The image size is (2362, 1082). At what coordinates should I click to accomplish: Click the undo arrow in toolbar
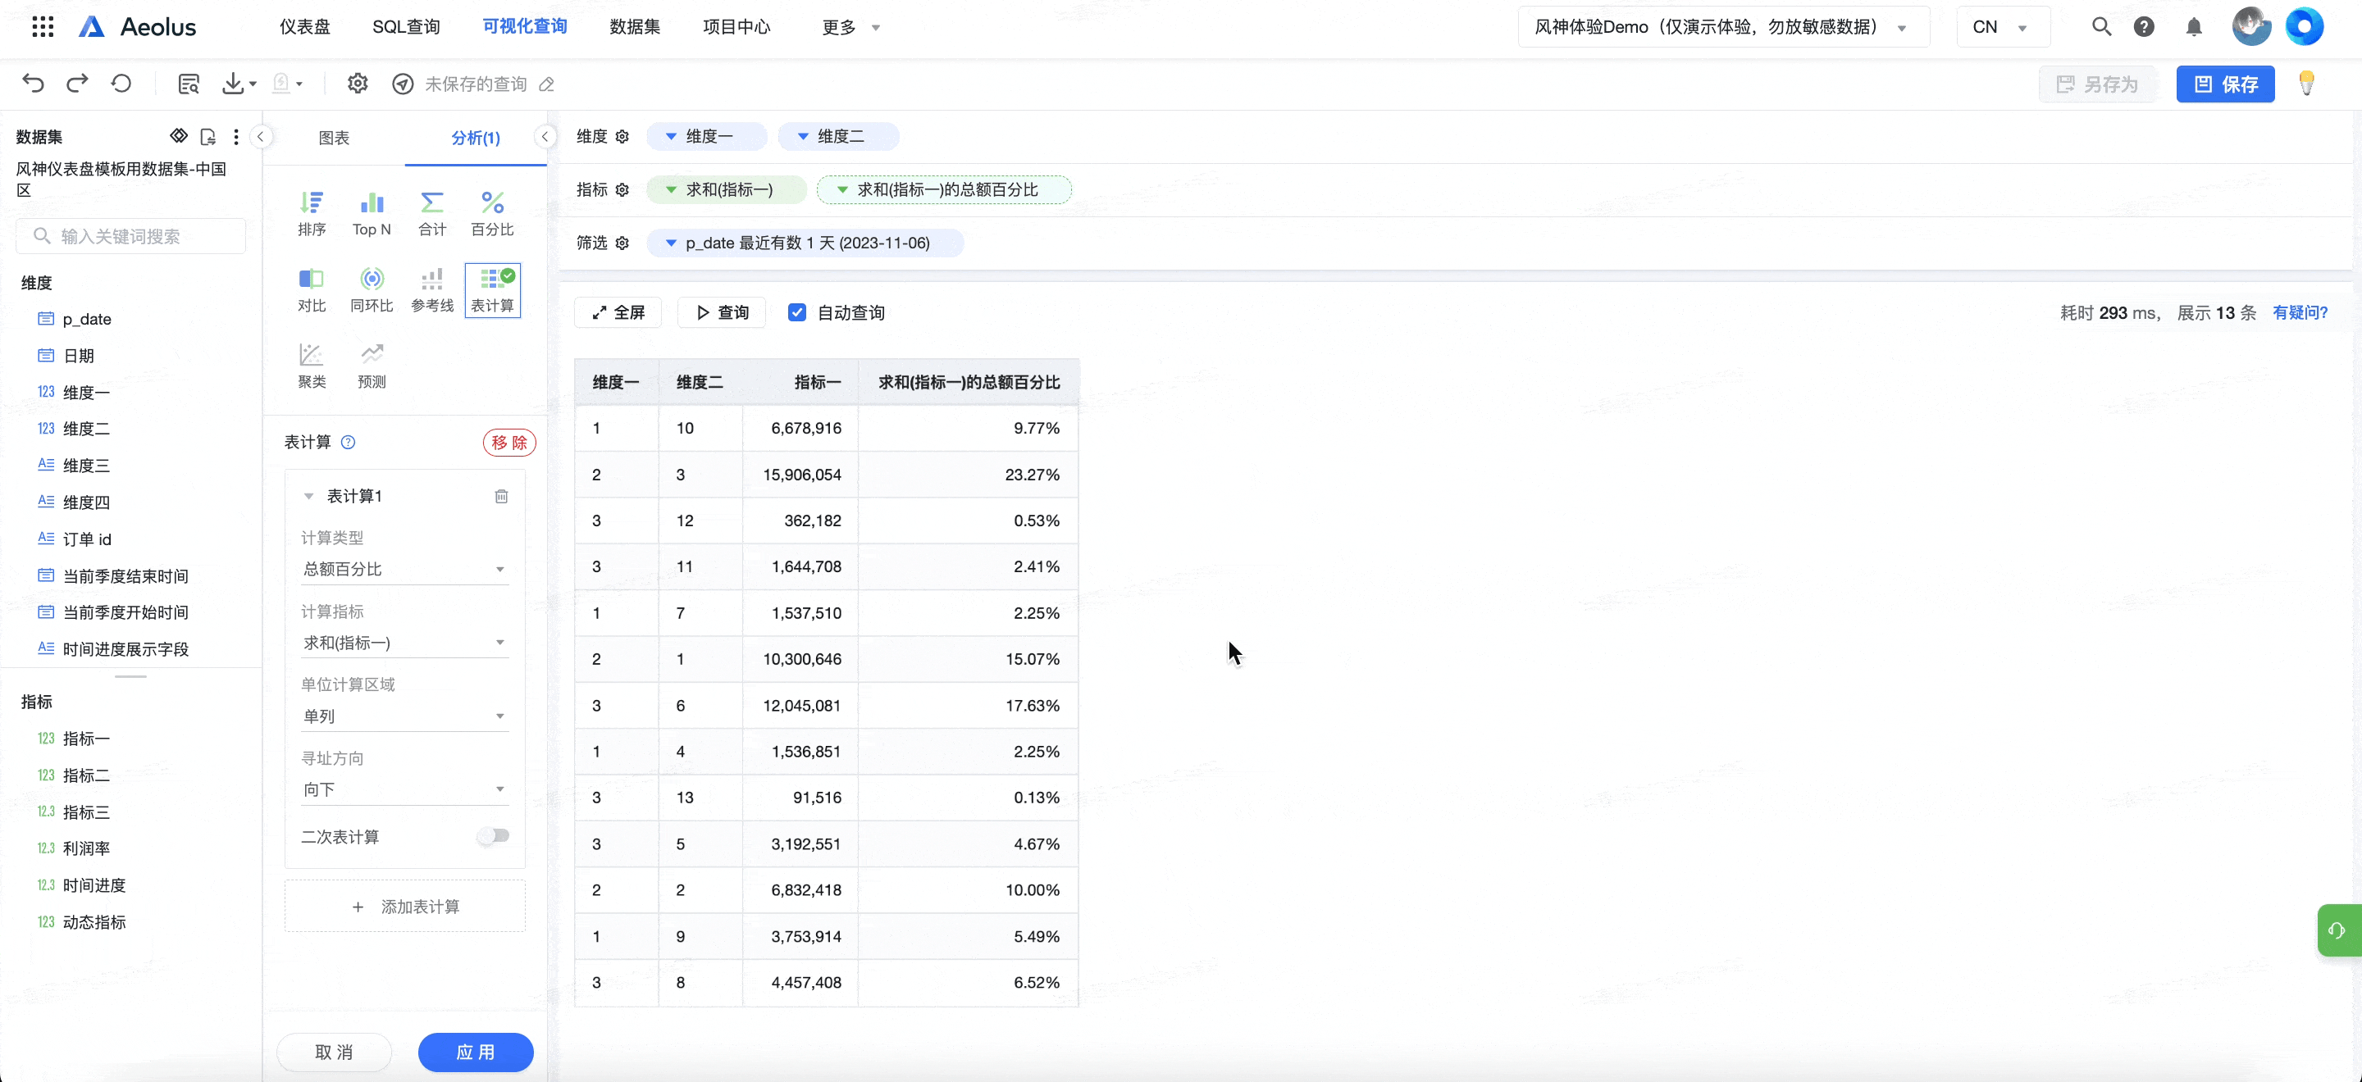[x=33, y=84]
